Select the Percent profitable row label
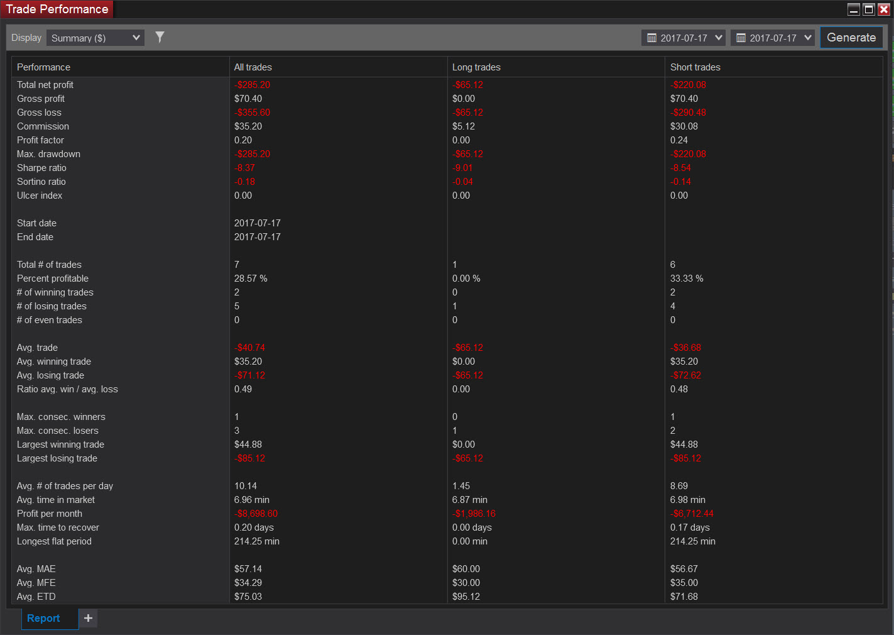Screen dimensions: 894x635 pos(53,279)
